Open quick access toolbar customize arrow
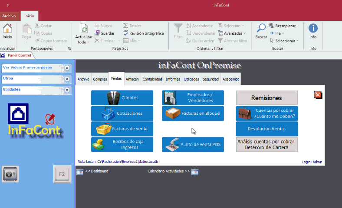342x208 pixels. 8,5
